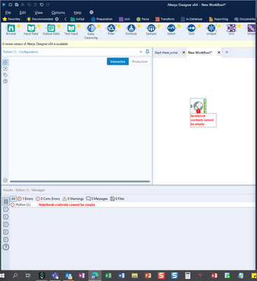
Task: Select the Unique tool
Action: 211,28
